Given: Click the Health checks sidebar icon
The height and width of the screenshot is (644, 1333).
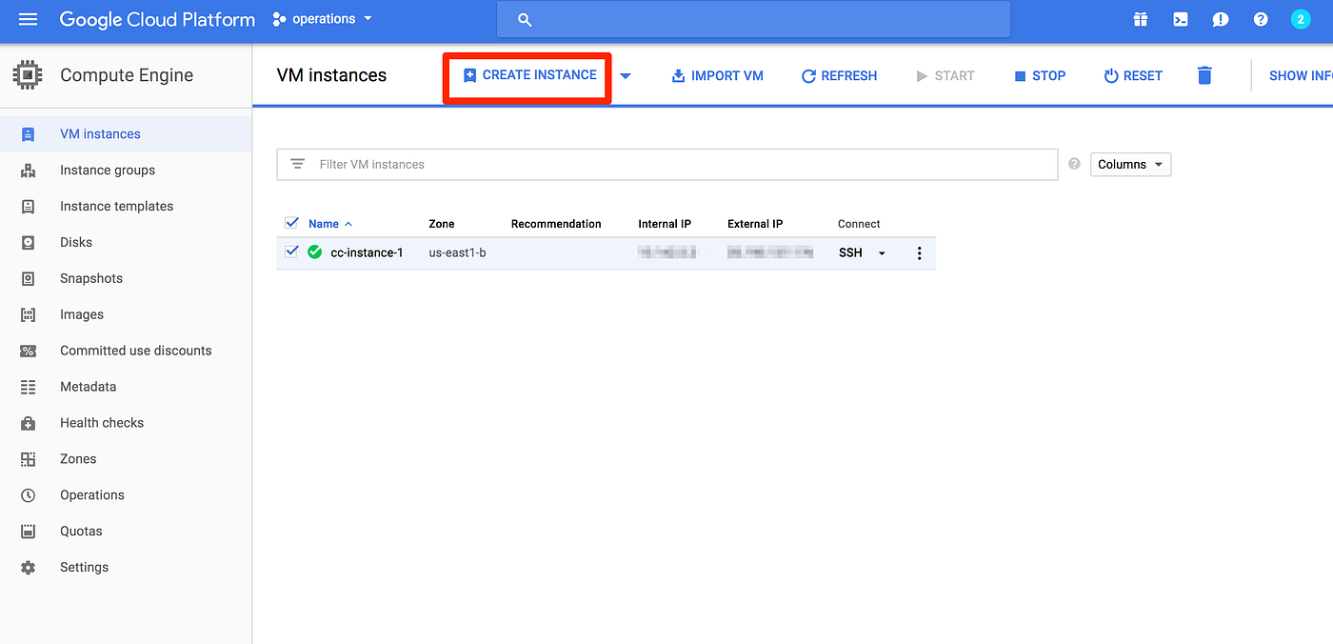Looking at the screenshot, I should [28, 423].
